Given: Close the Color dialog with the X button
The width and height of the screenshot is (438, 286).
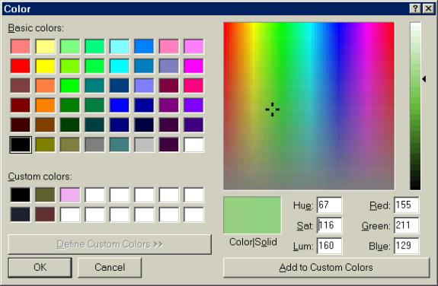Looking at the screenshot, I should pyautogui.click(x=428, y=8).
